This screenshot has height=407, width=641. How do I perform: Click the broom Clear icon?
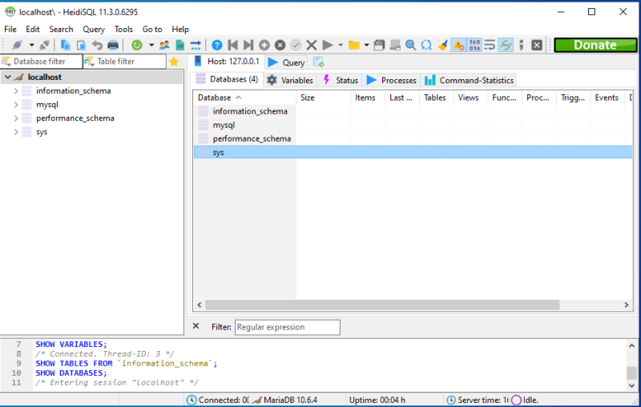click(x=442, y=45)
